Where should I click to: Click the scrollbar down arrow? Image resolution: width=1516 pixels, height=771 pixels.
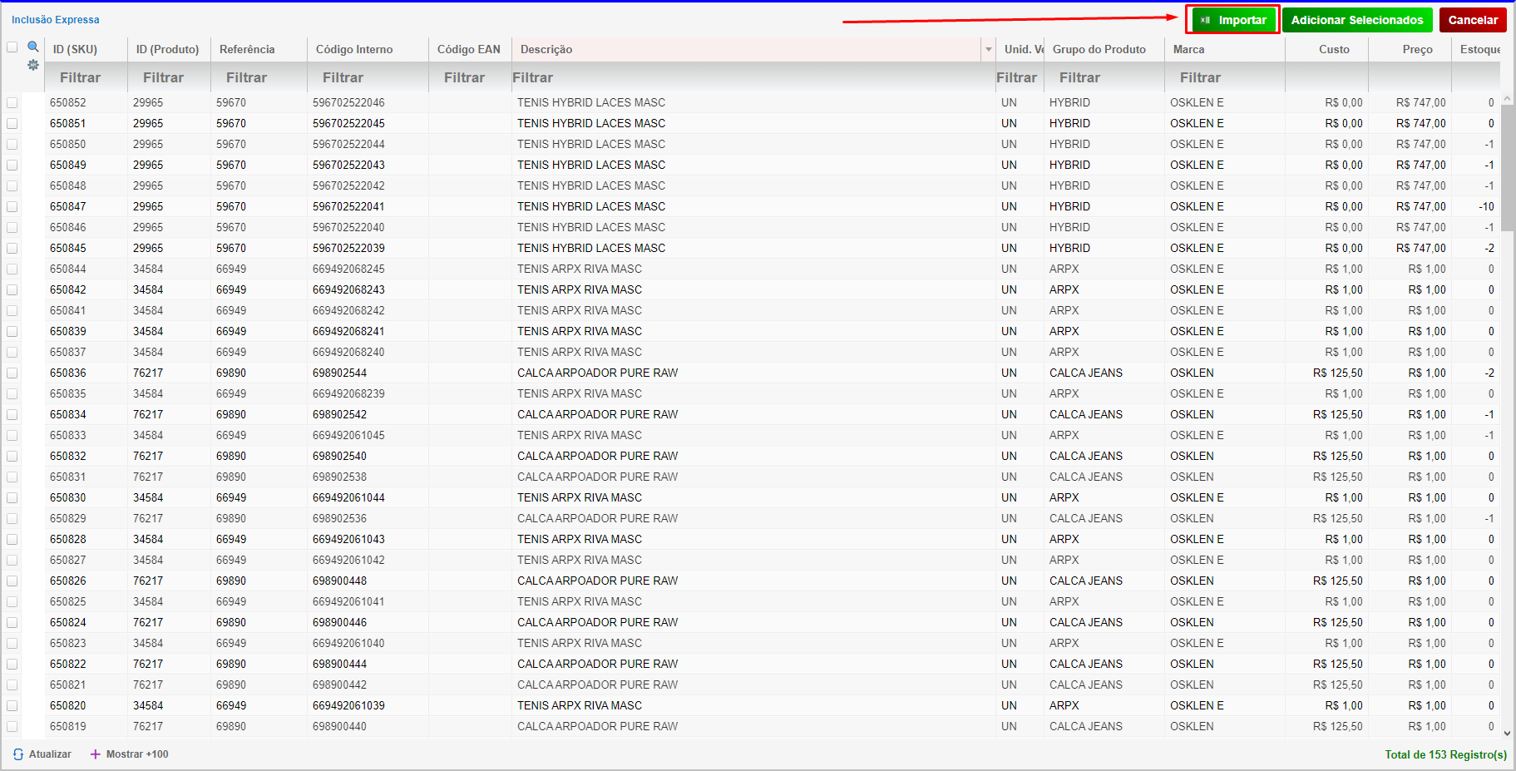(x=1507, y=734)
